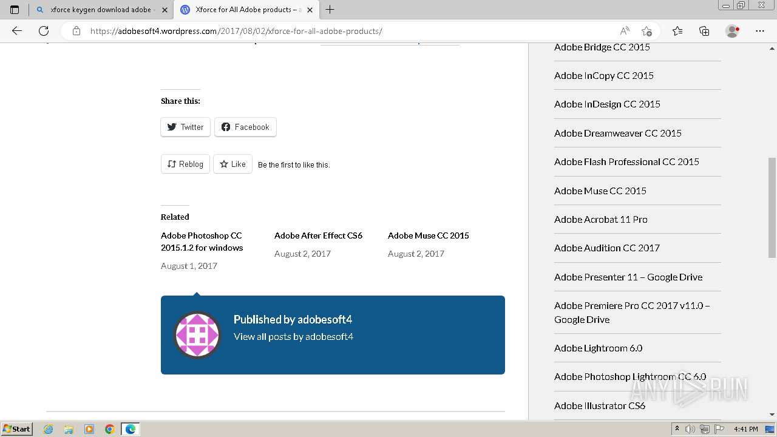Viewport: 777px width, 437px height.
Task: Reload the page with refresh icon
Action: pyautogui.click(x=44, y=31)
